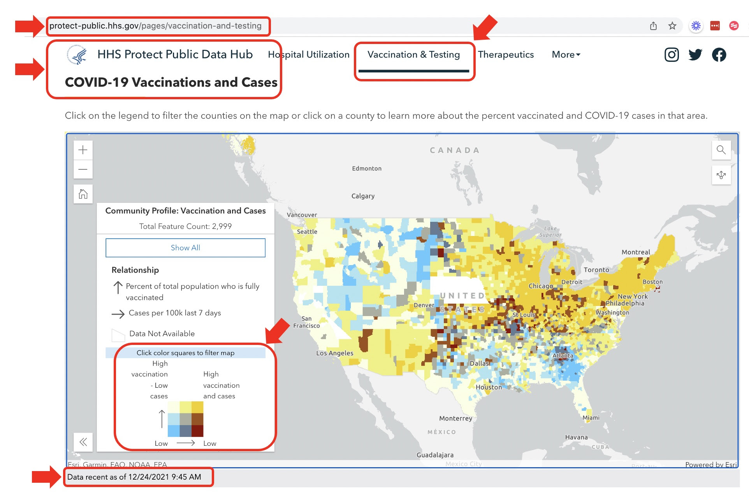749x503 pixels.
Task: Expand the More dropdown menu
Action: tap(566, 55)
